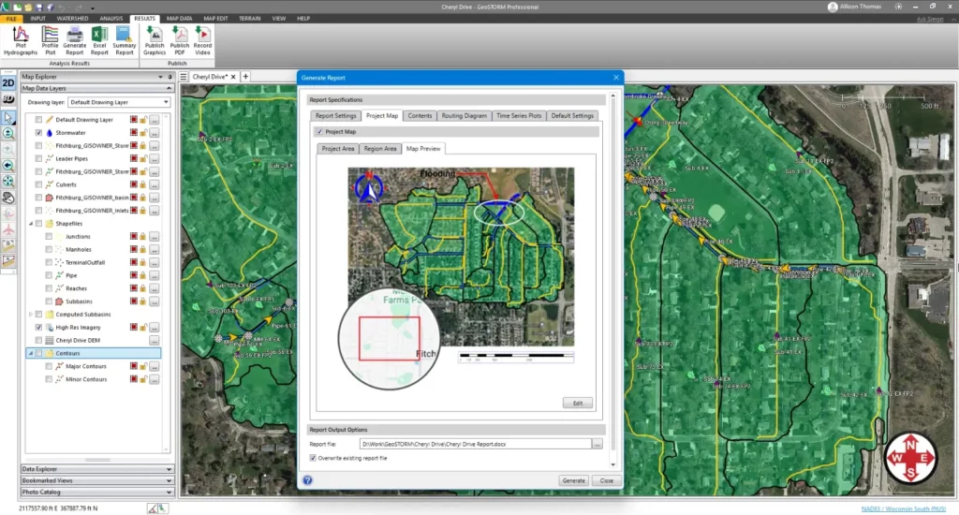Show the Cheryl Drive DEM layer
Viewport: 959px width, 515px height.
point(38,340)
